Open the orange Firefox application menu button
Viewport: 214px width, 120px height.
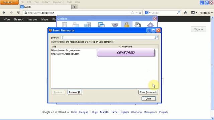point(9,2)
